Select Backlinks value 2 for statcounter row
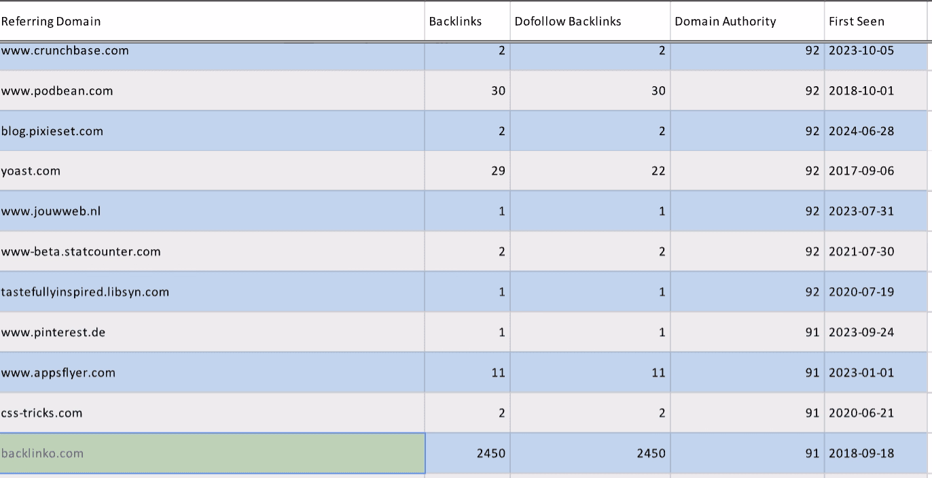 pyautogui.click(x=467, y=252)
